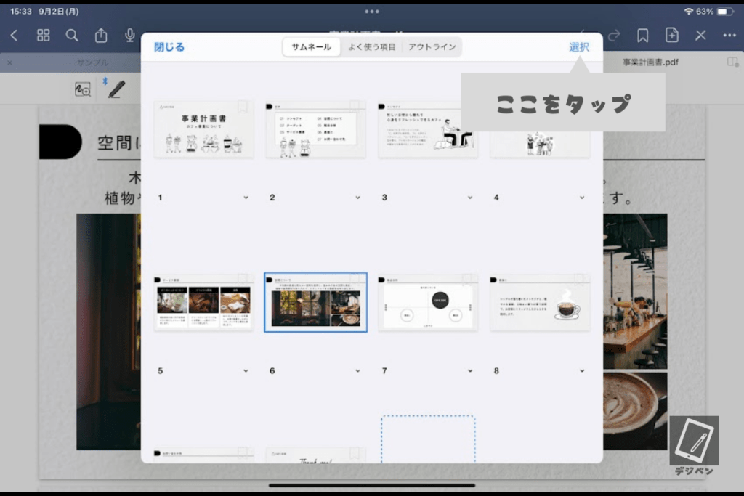Screen dimensions: 744x496
Task: Tap the dotted add-page placeholder
Action: (x=428, y=439)
